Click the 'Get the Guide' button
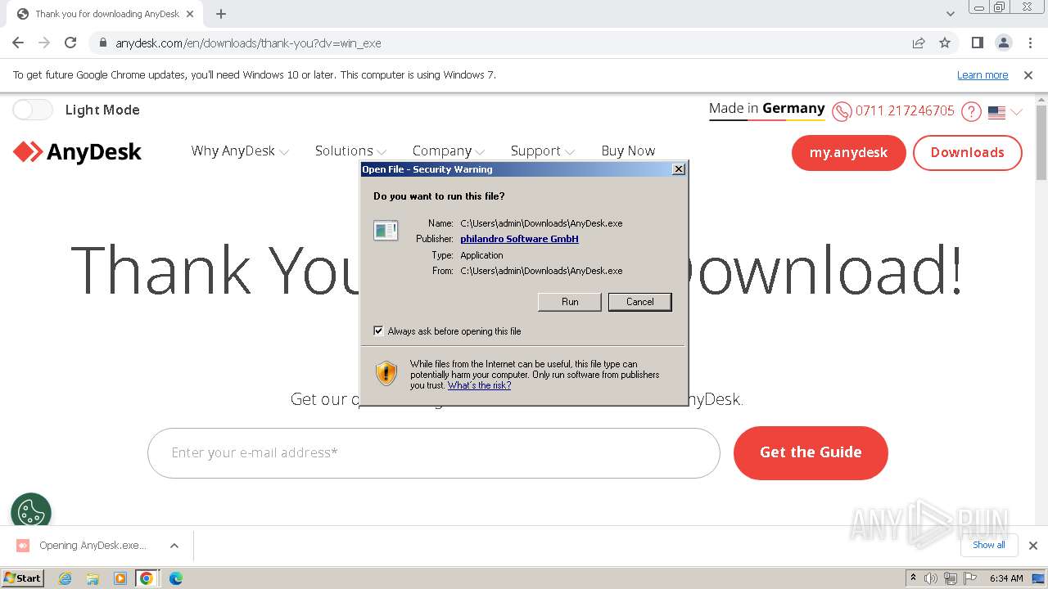This screenshot has height=589, width=1048. point(811,452)
